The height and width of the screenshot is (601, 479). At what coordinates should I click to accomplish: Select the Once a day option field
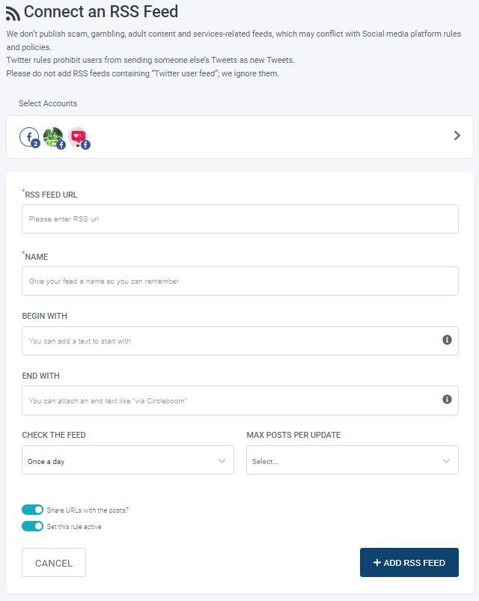coord(127,460)
